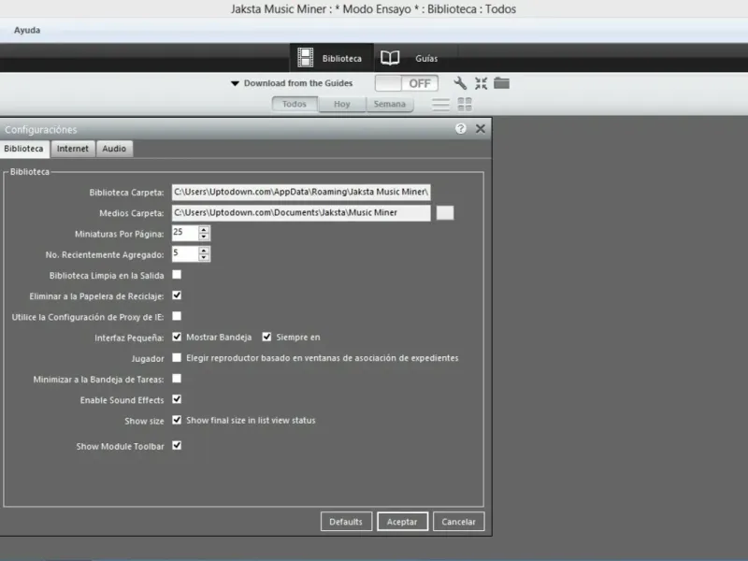Screen dimensions: 748x561
Task: Open the folder icon in toolbar
Action: point(501,83)
